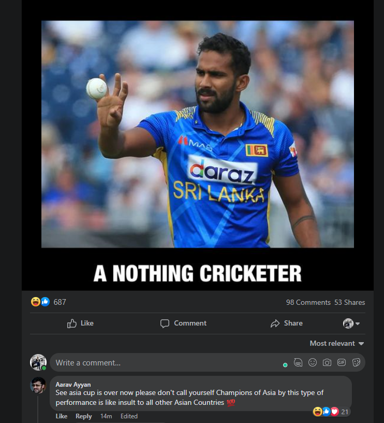View the Edited history of the comment
The image size is (384, 423).
coord(129,416)
